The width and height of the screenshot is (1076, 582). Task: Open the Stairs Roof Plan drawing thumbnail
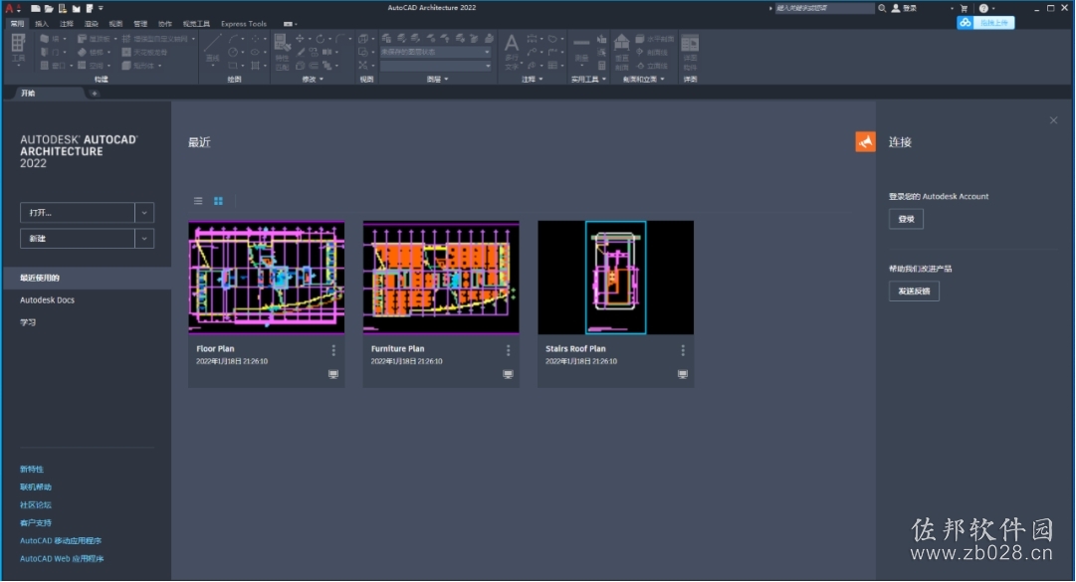pos(615,278)
